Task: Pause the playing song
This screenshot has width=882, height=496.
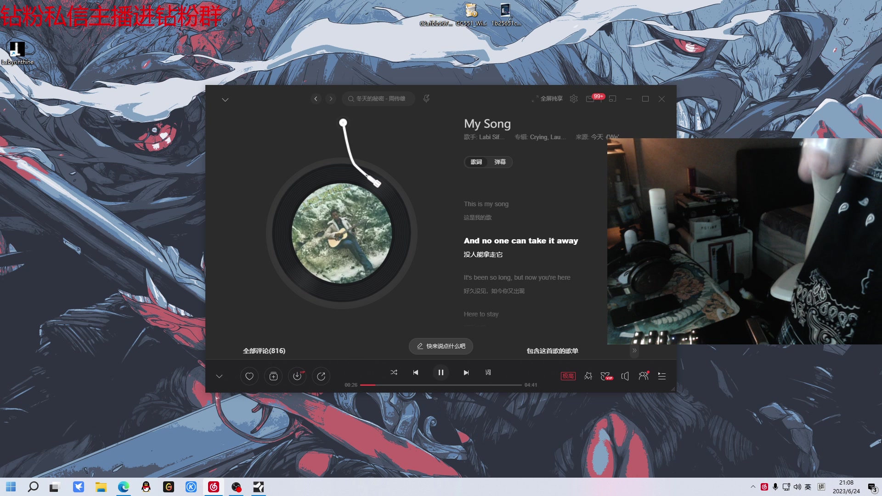Action: pos(441,372)
